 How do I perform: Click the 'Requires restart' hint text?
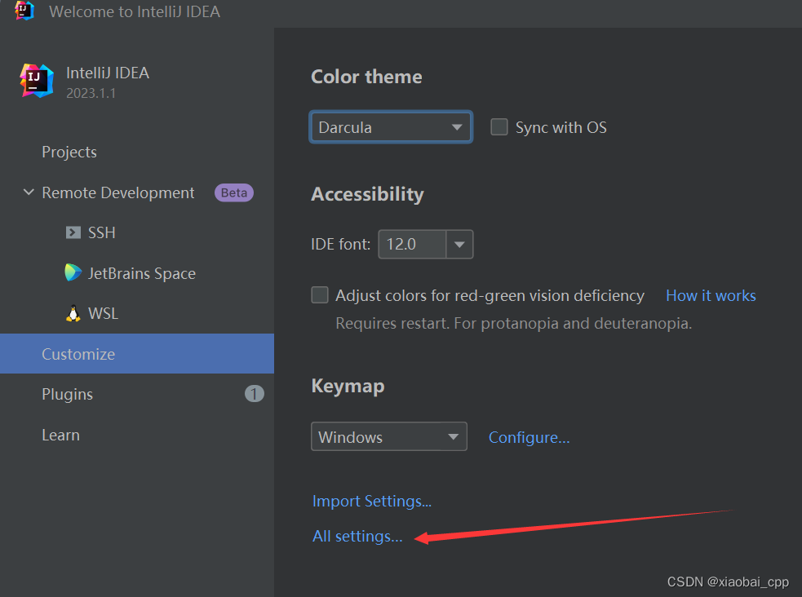click(x=513, y=324)
